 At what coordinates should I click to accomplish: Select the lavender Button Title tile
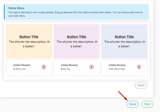(x=124, y=41)
